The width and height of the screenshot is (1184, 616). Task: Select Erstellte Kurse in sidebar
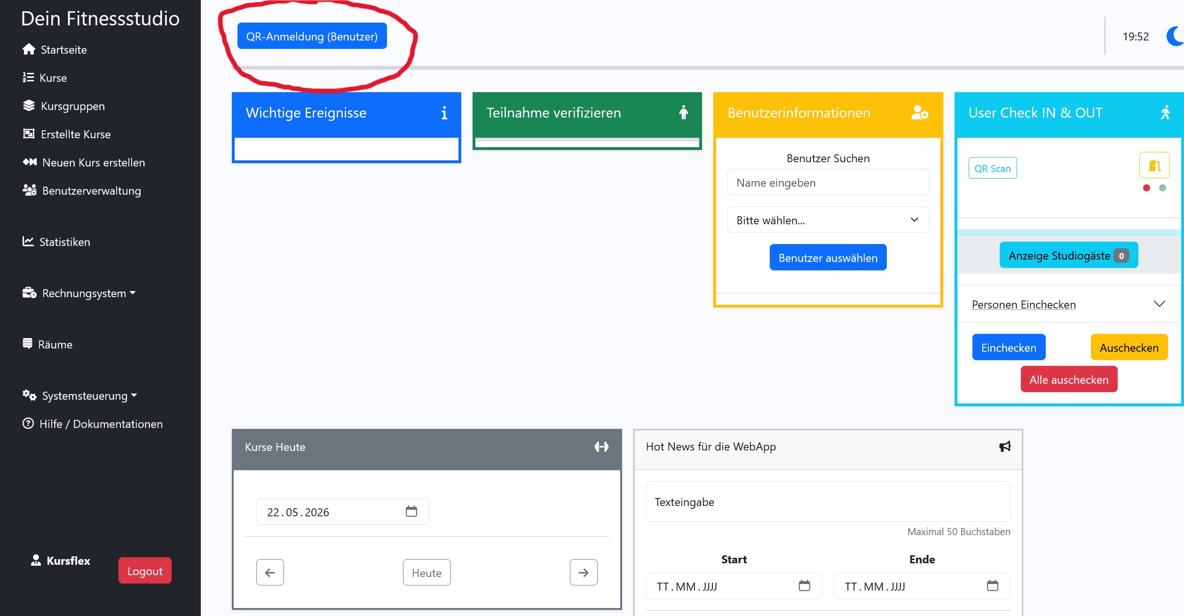(x=76, y=134)
